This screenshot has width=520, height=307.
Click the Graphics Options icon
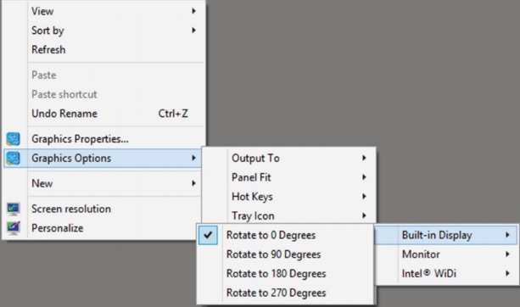[14, 158]
